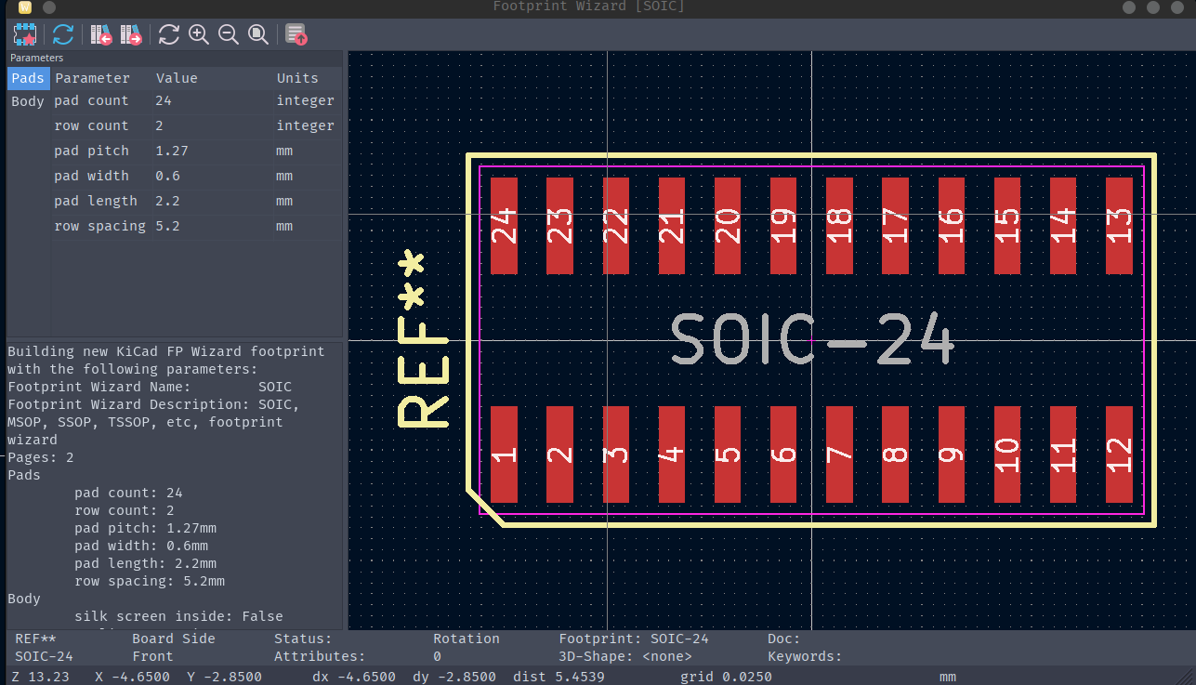1196x685 pixels.
Task: Click the 'Doc:' status field
Action: click(783, 639)
